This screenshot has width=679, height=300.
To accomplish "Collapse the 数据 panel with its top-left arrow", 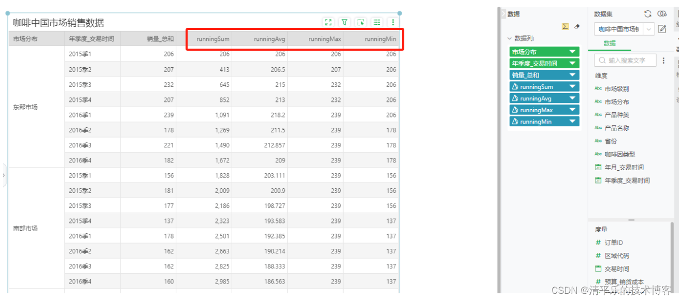I will (x=503, y=14).
